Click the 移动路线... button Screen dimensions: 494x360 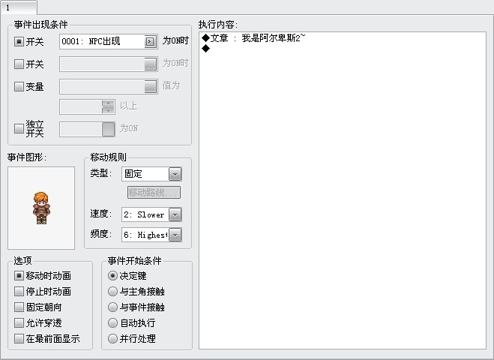(x=154, y=192)
